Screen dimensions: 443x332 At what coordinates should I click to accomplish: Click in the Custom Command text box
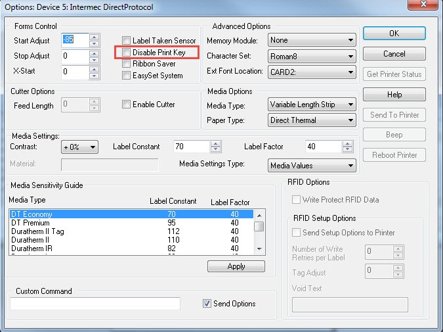pos(95,304)
